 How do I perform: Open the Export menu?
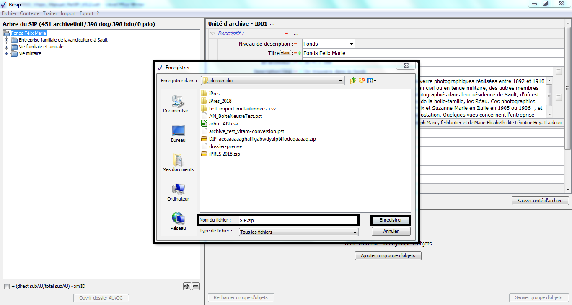click(86, 13)
